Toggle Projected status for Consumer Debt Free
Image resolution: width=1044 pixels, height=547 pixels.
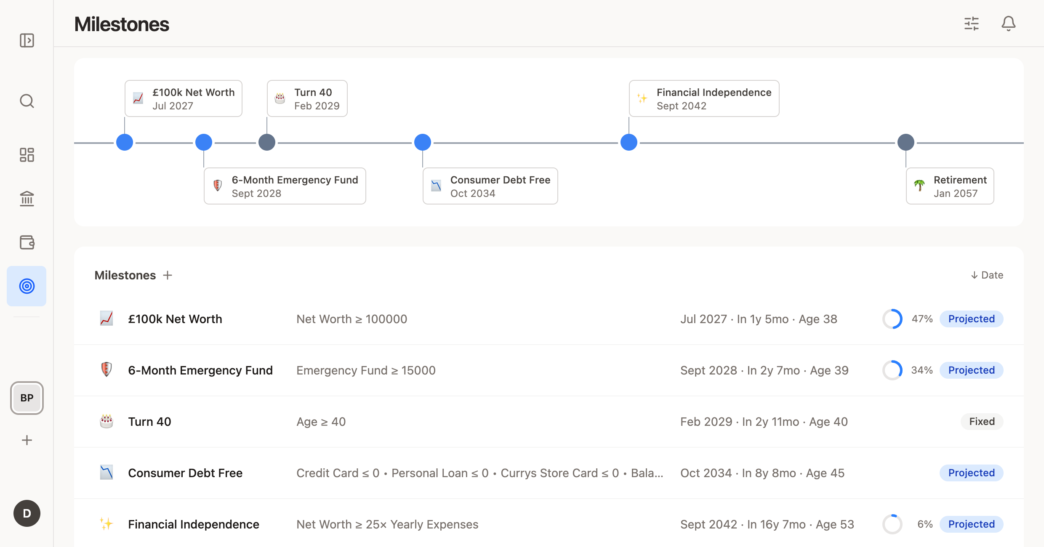971,473
